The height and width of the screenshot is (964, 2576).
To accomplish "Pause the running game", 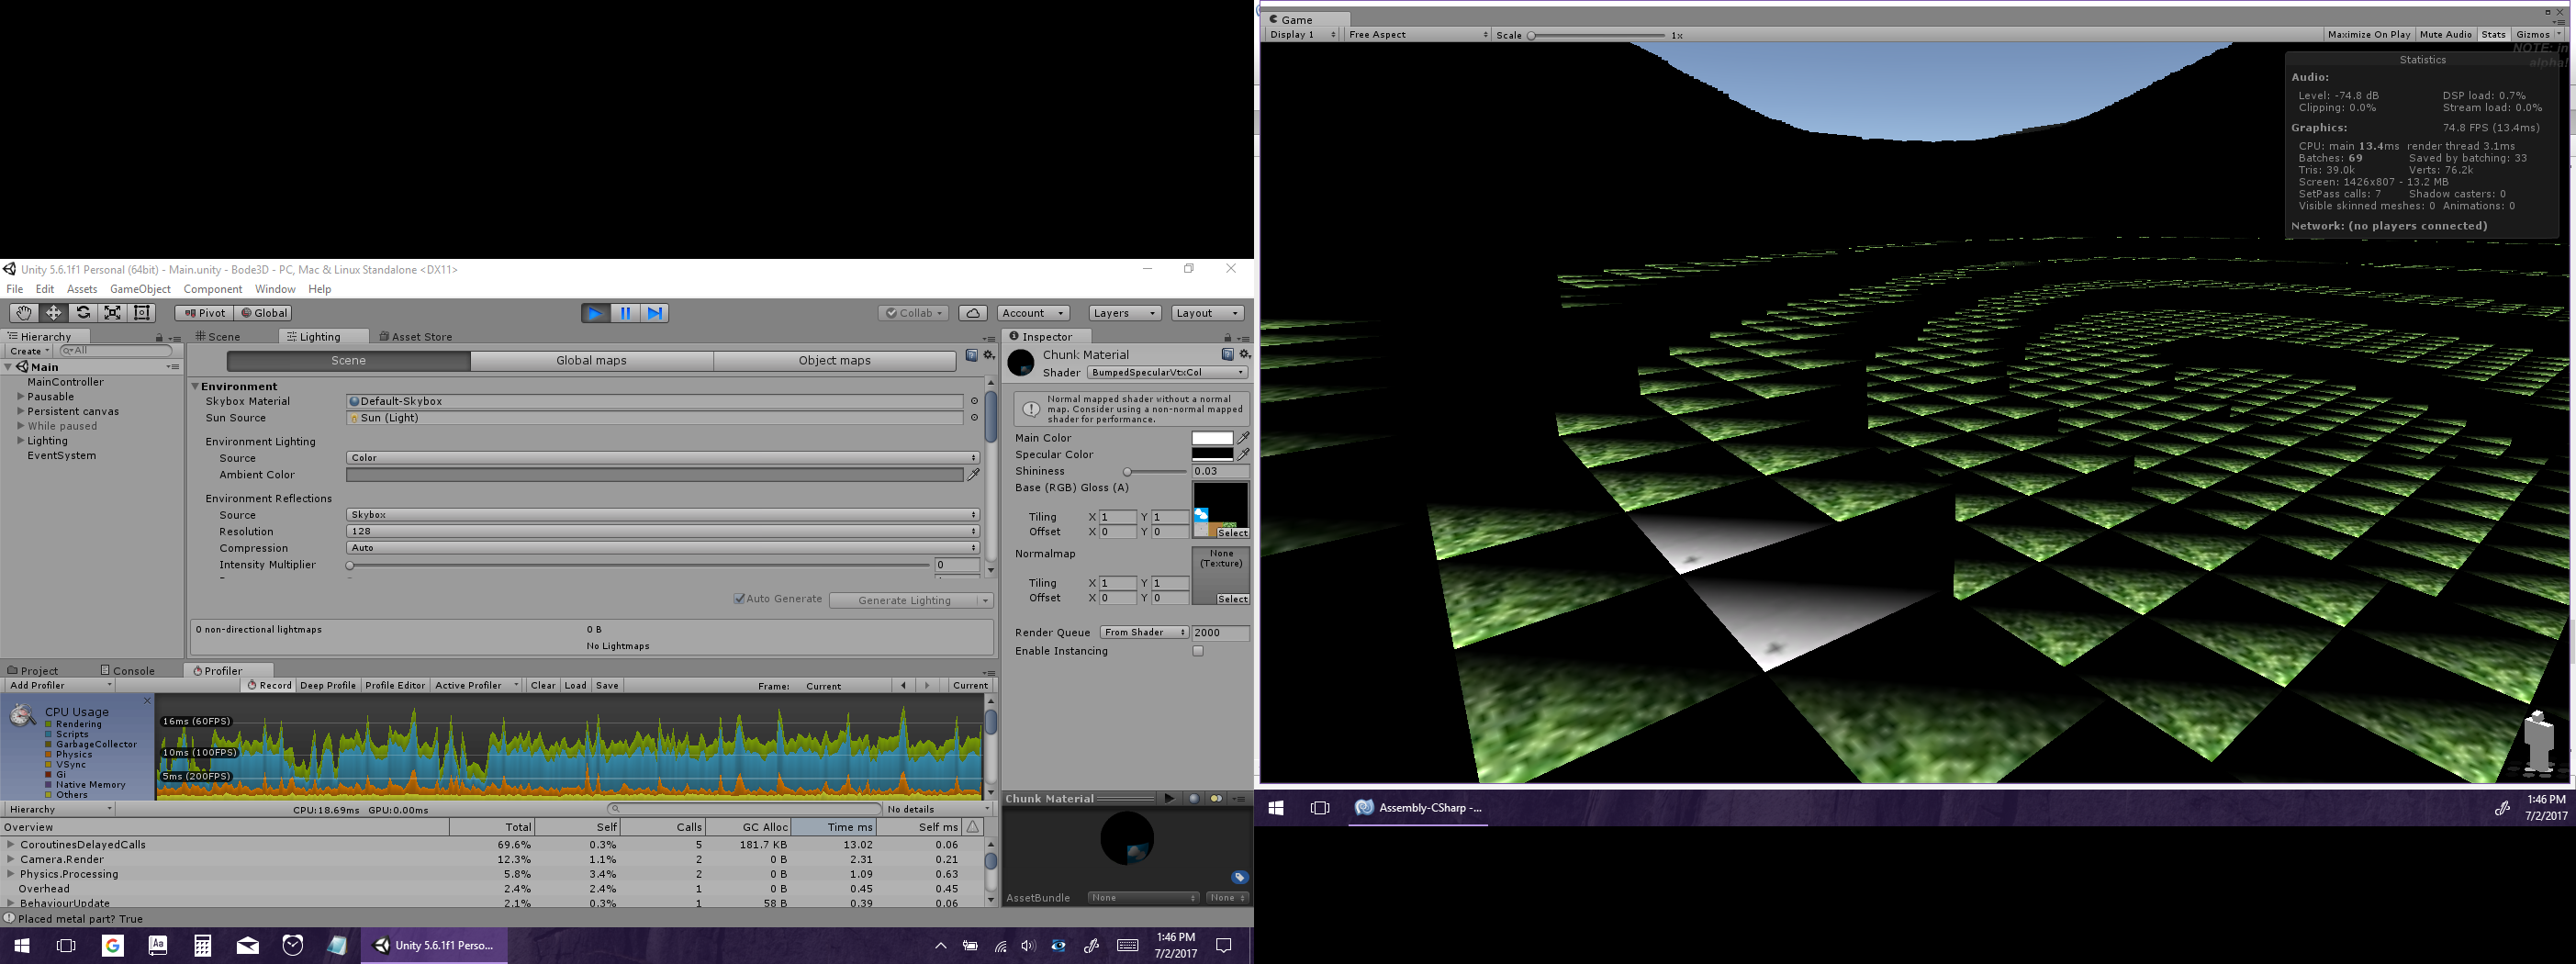I will [625, 313].
